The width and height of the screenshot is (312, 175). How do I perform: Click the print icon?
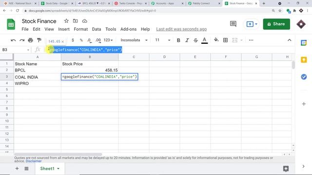click(x=30, y=40)
